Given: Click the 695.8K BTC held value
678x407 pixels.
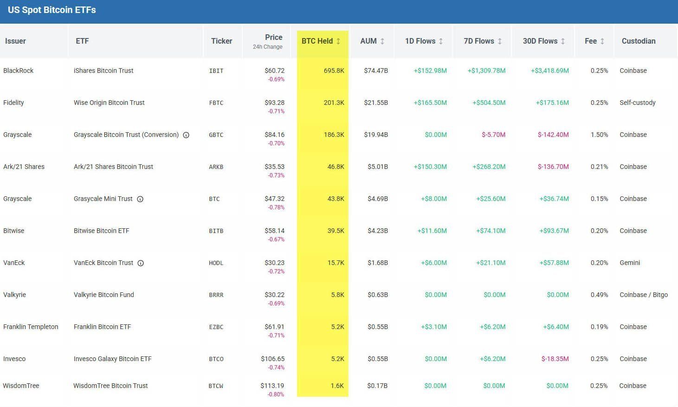Looking at the screenshot, I should (x=334, y=71).
